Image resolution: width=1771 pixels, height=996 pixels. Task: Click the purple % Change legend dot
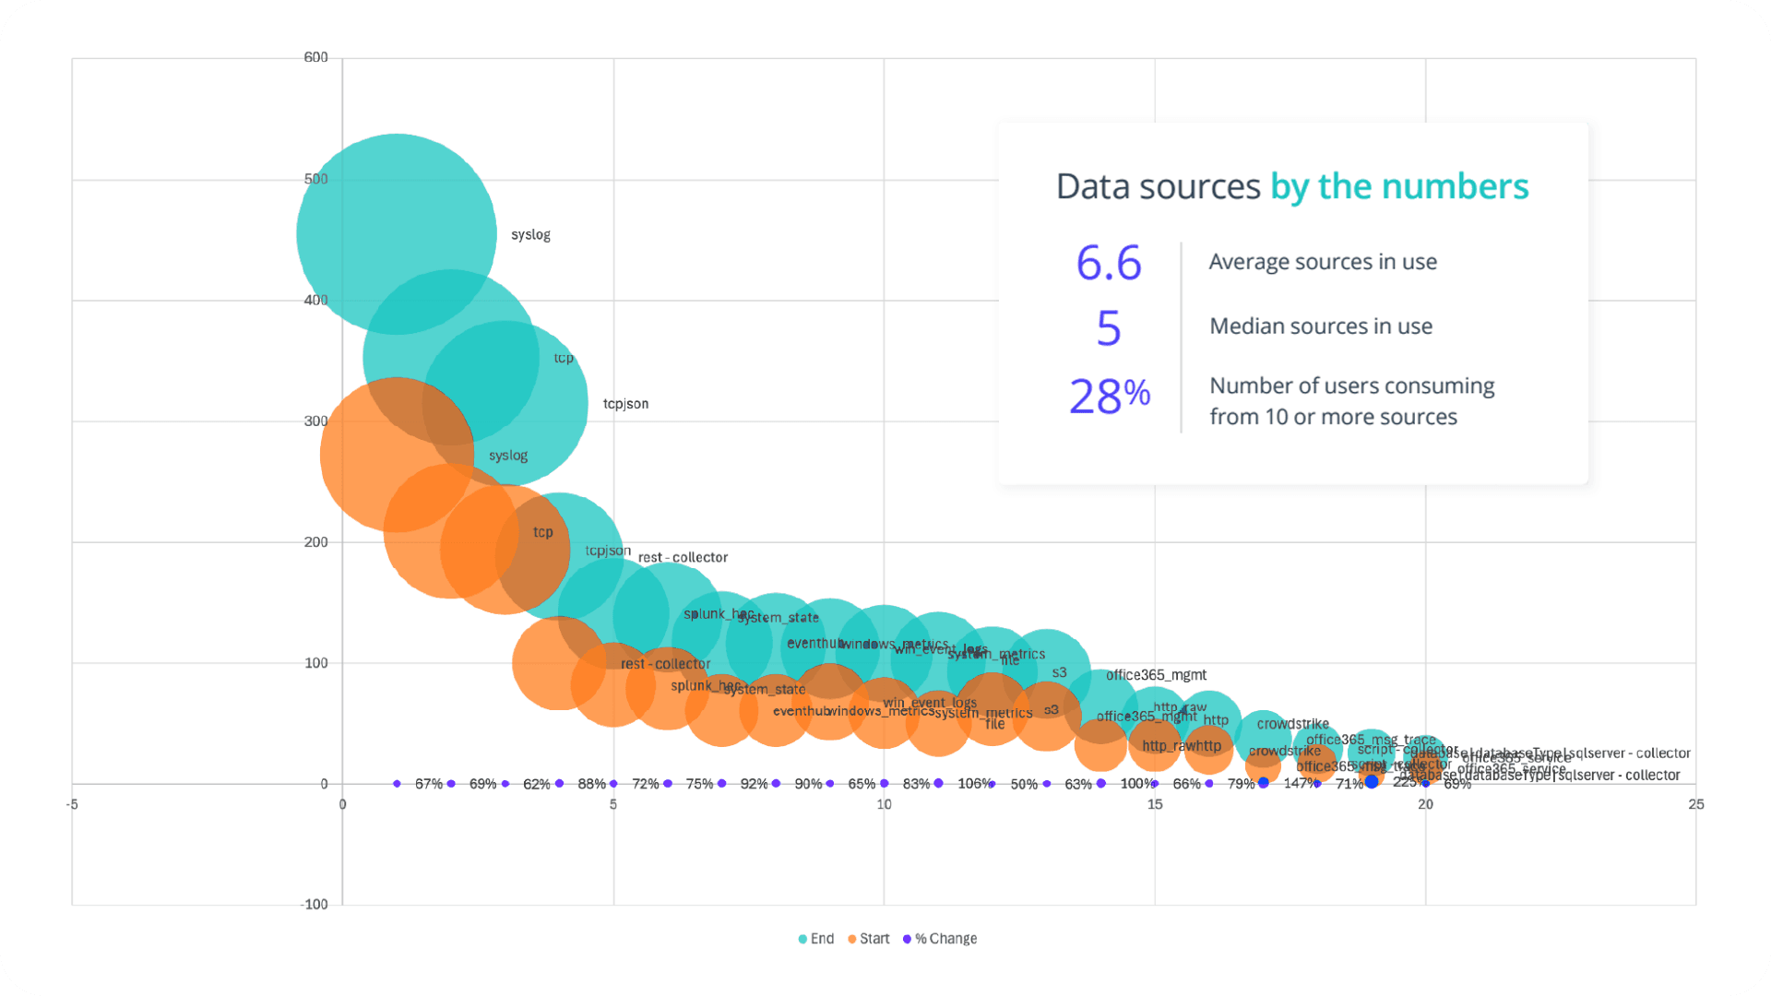[907, 938]
